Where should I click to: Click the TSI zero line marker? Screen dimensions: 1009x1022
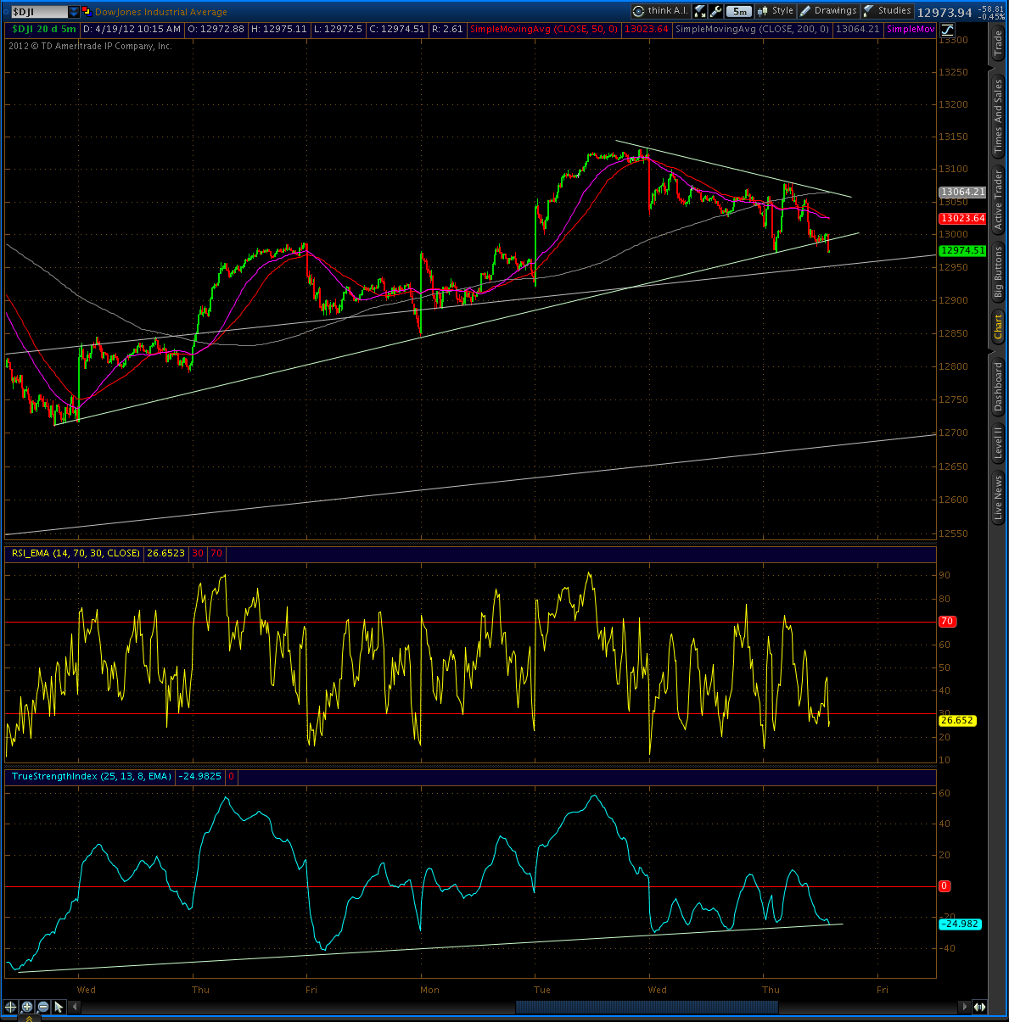tap(945, 885)
